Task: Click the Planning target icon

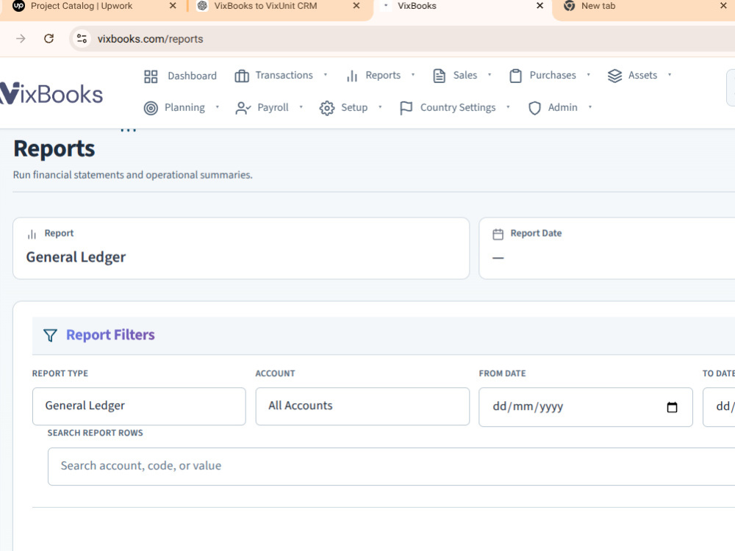Action: pyautogui.click(x=151, y=108)
